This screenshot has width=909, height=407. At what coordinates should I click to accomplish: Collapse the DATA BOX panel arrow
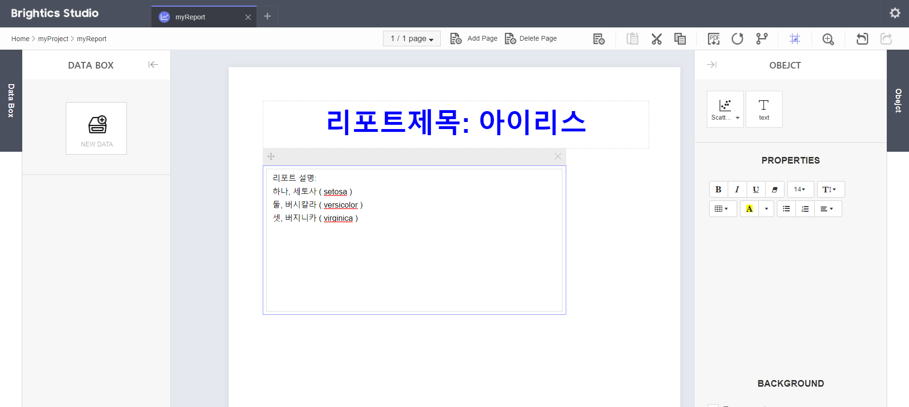point(153,65)
